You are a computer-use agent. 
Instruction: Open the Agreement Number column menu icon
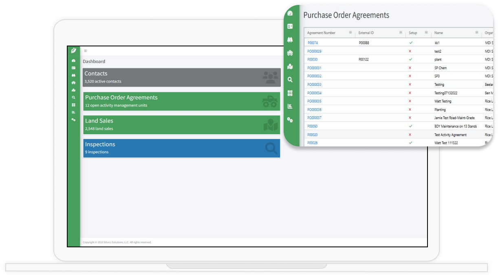coord(350,33)
